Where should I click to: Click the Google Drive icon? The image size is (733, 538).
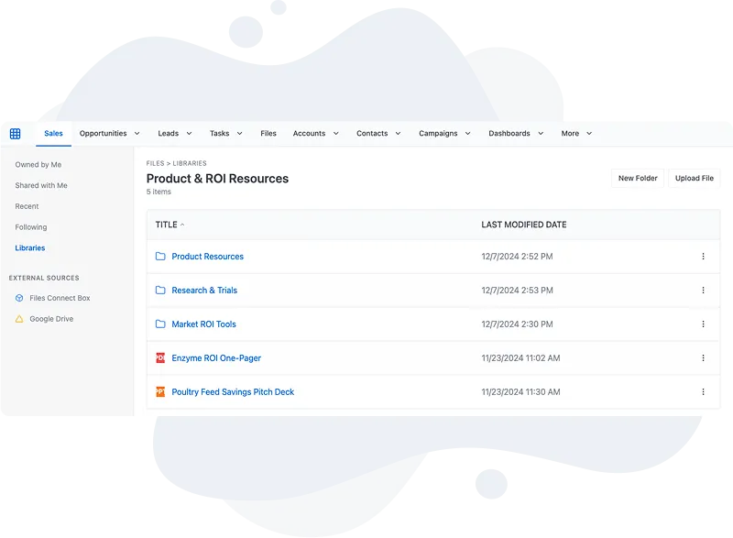coord(19,319)
